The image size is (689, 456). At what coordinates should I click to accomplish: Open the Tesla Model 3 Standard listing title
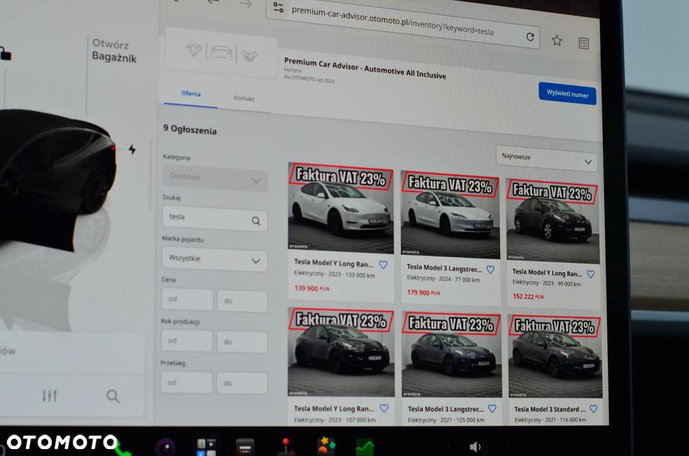(550, 409)
